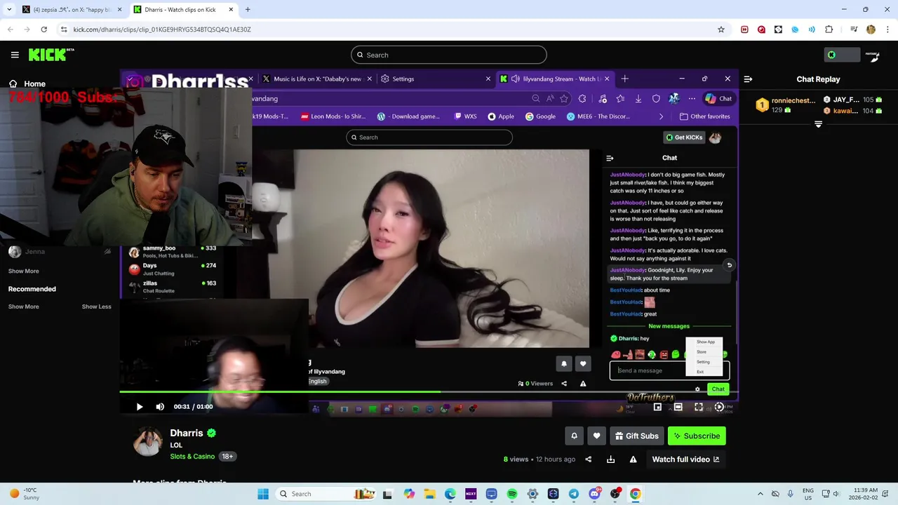898x505 pixels.
Task: Open weather widget showing -10°C Sunny
Action: pyautogui.click(x=24, y=494)
